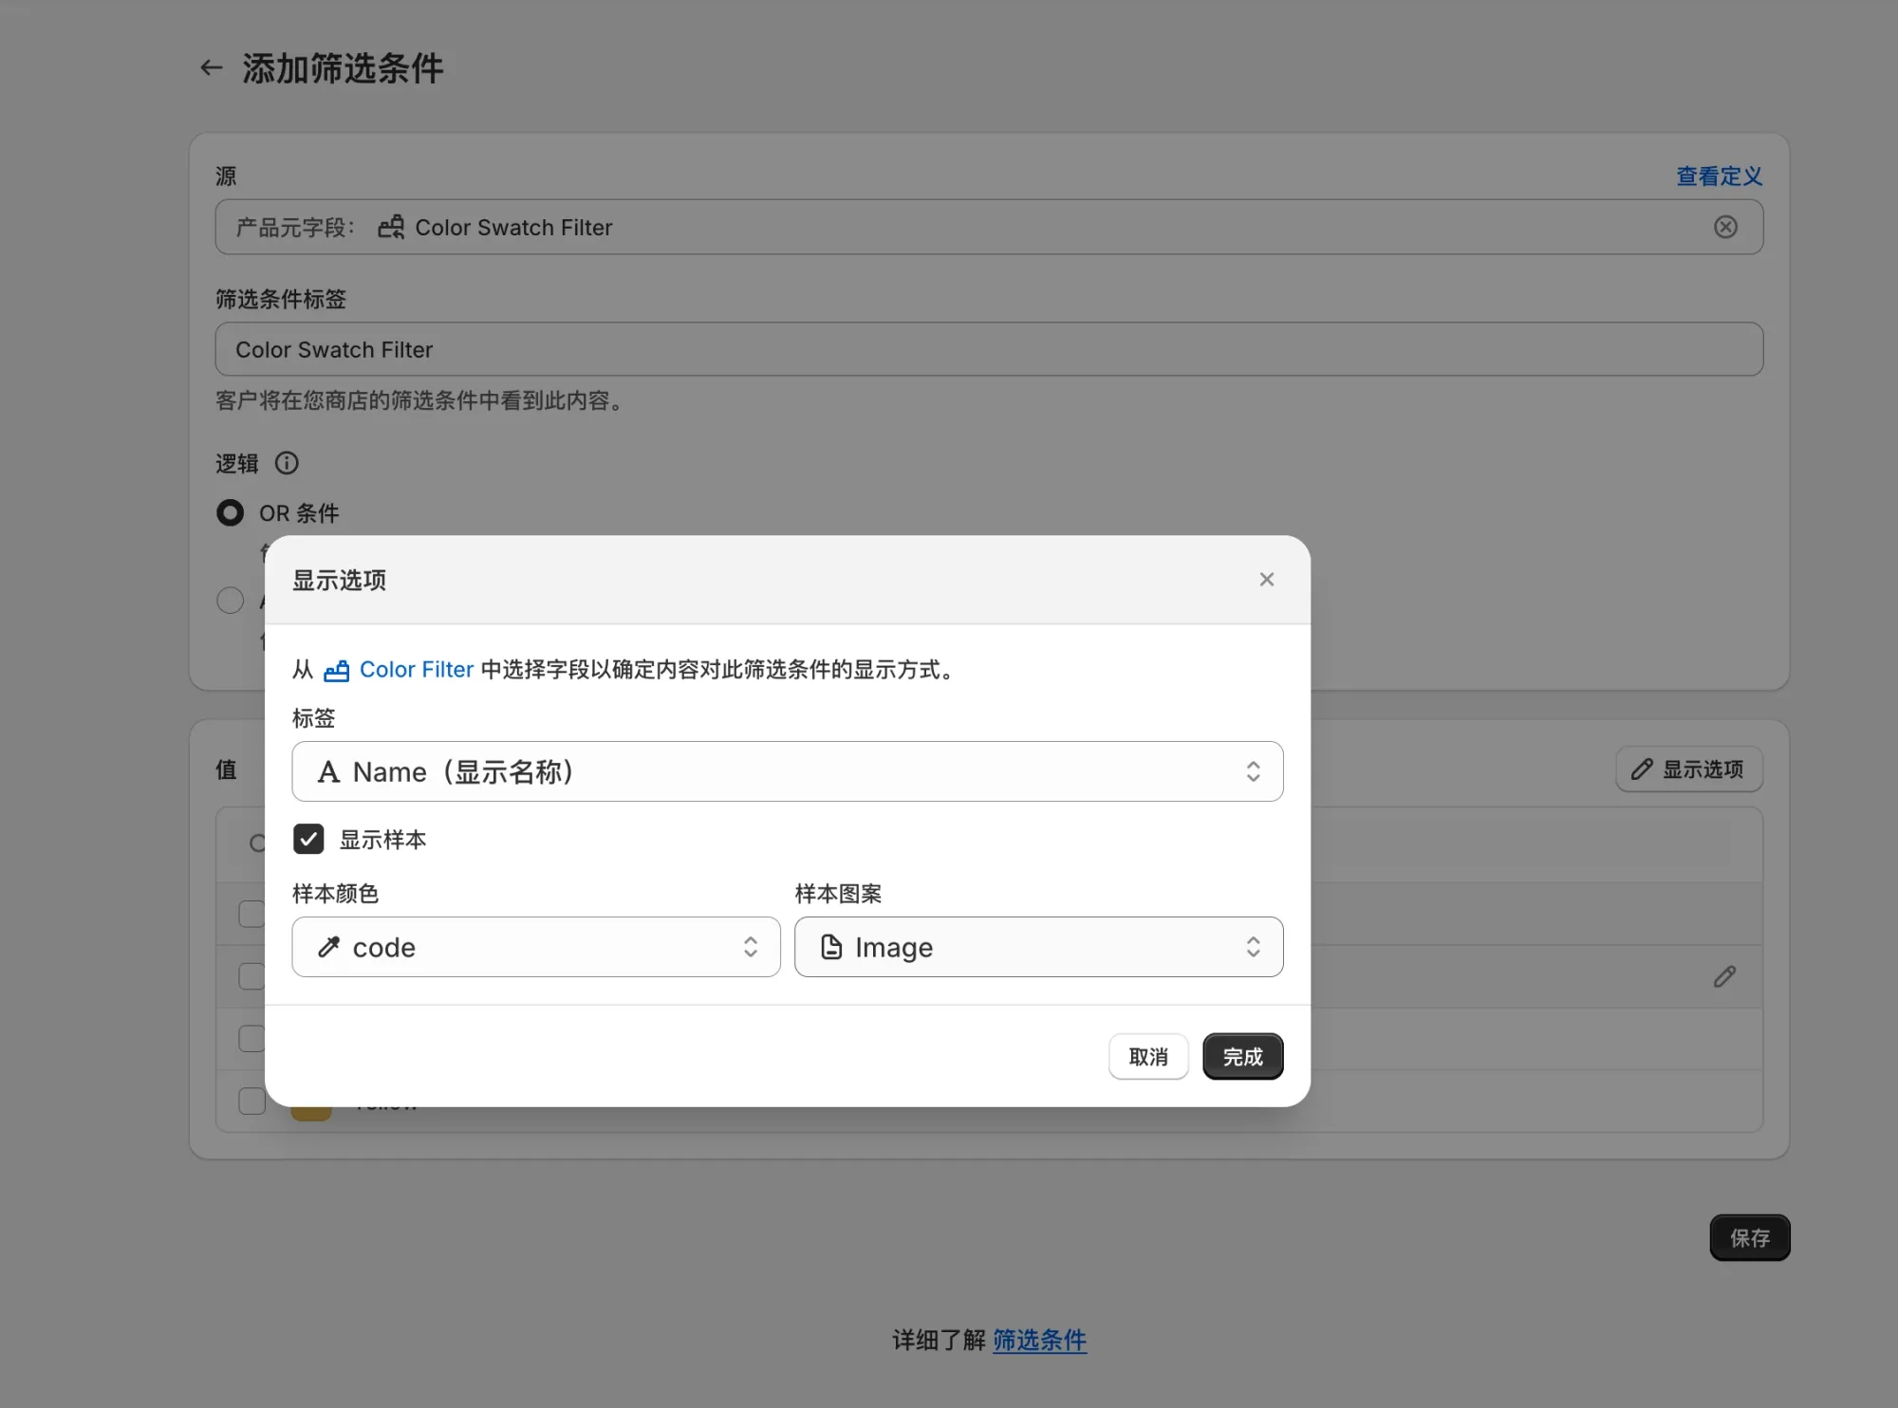Open the 样本颜色 dropdown set to code

tap(535, 947)
